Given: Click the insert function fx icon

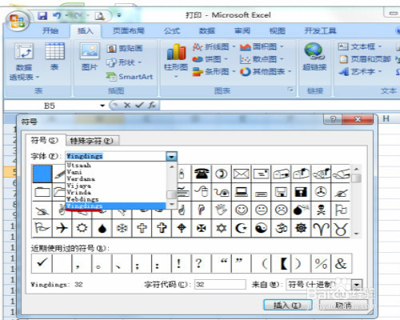Looking at the screenshot, I should point(152,106).
